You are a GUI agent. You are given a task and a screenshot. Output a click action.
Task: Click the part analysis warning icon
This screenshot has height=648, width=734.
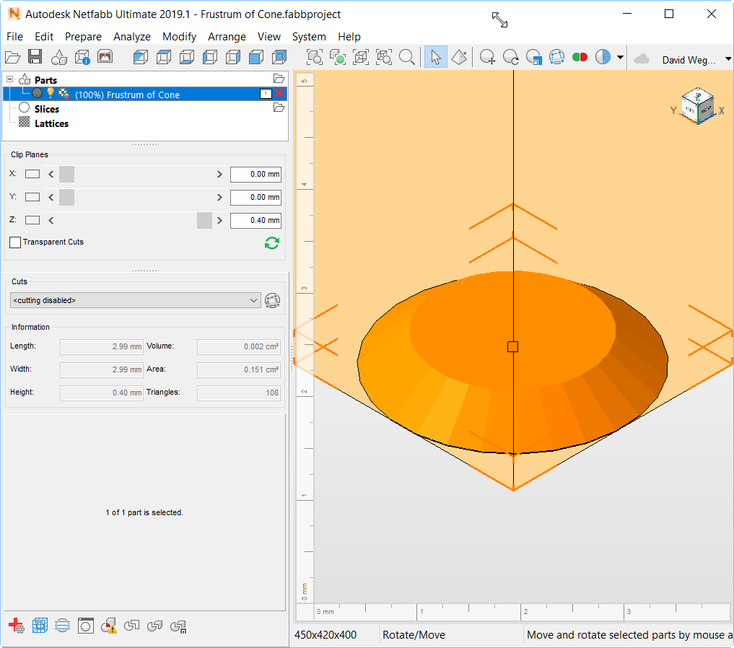click(109, 626)
